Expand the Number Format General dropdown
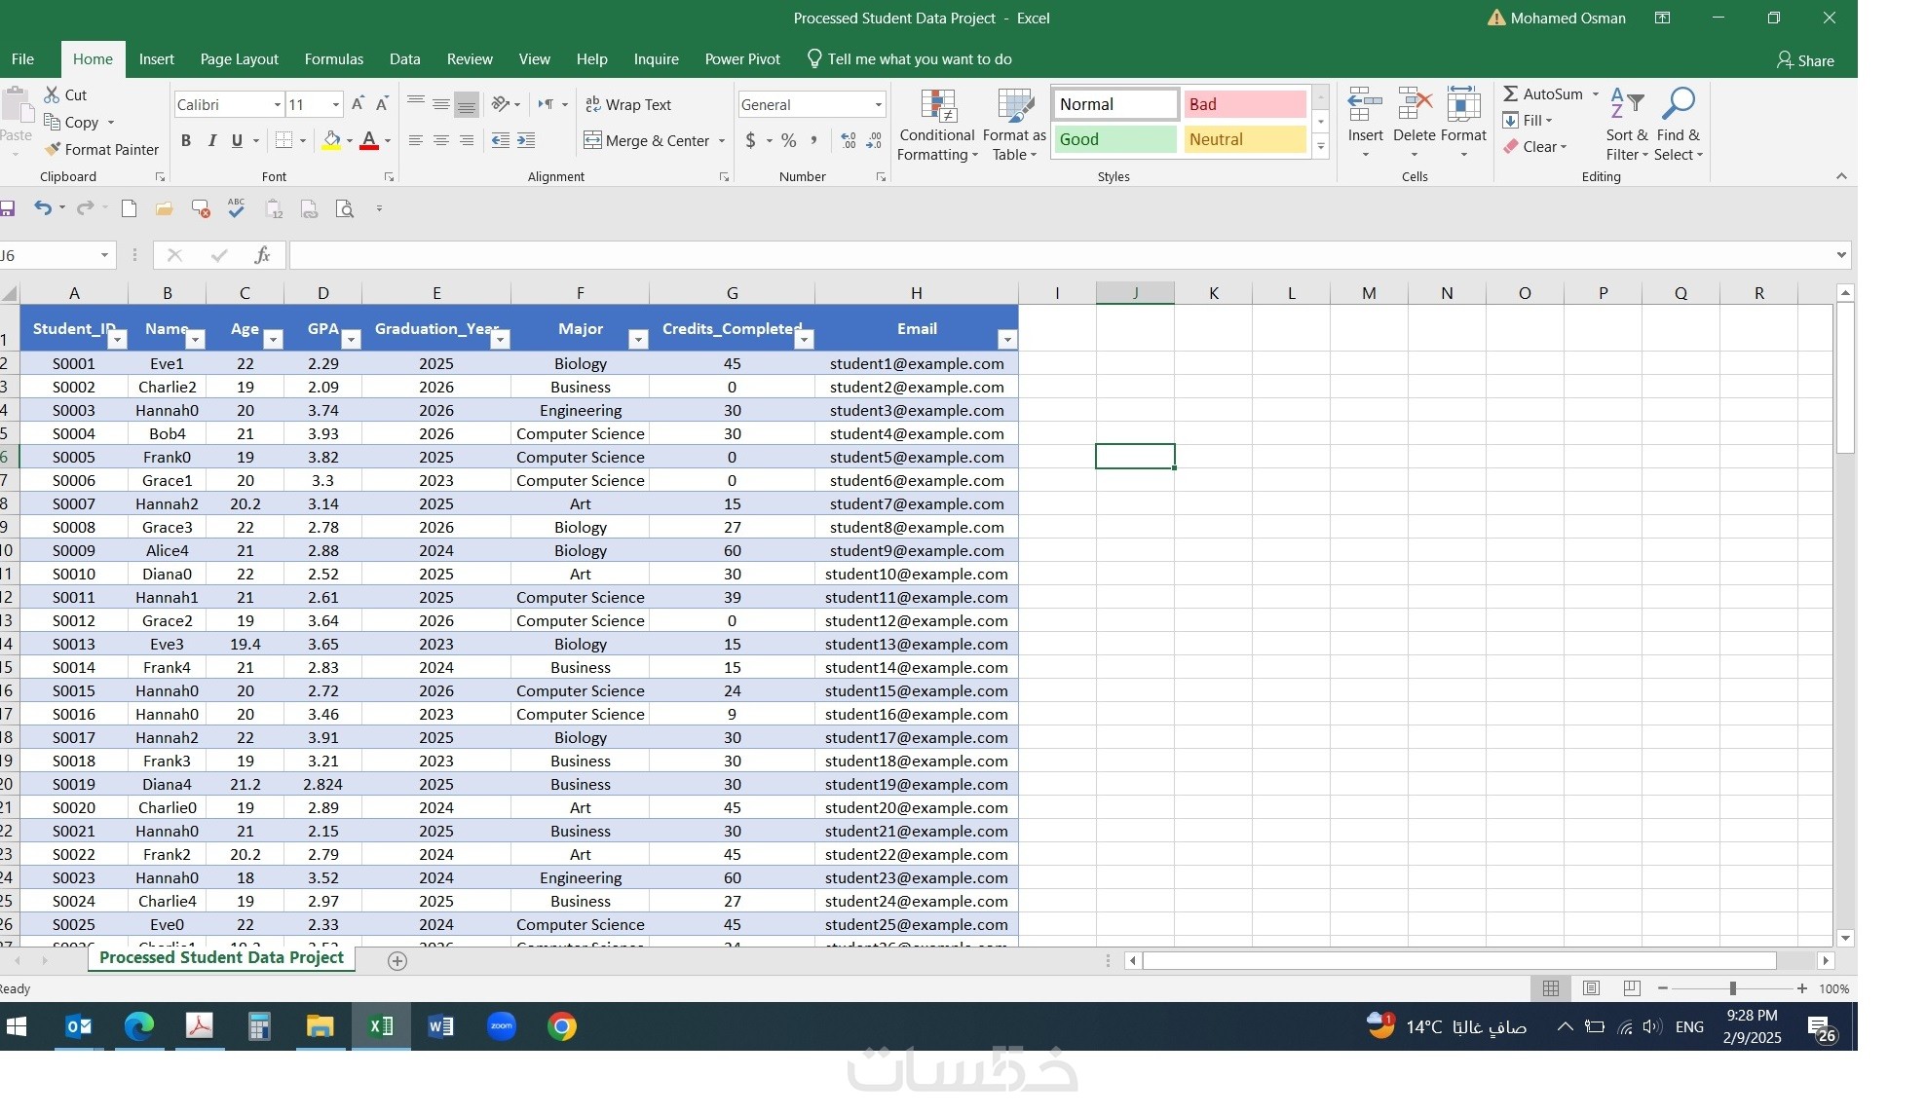Image resolution: width=1926 pixels, height=1115 pixels. [878, 104]
